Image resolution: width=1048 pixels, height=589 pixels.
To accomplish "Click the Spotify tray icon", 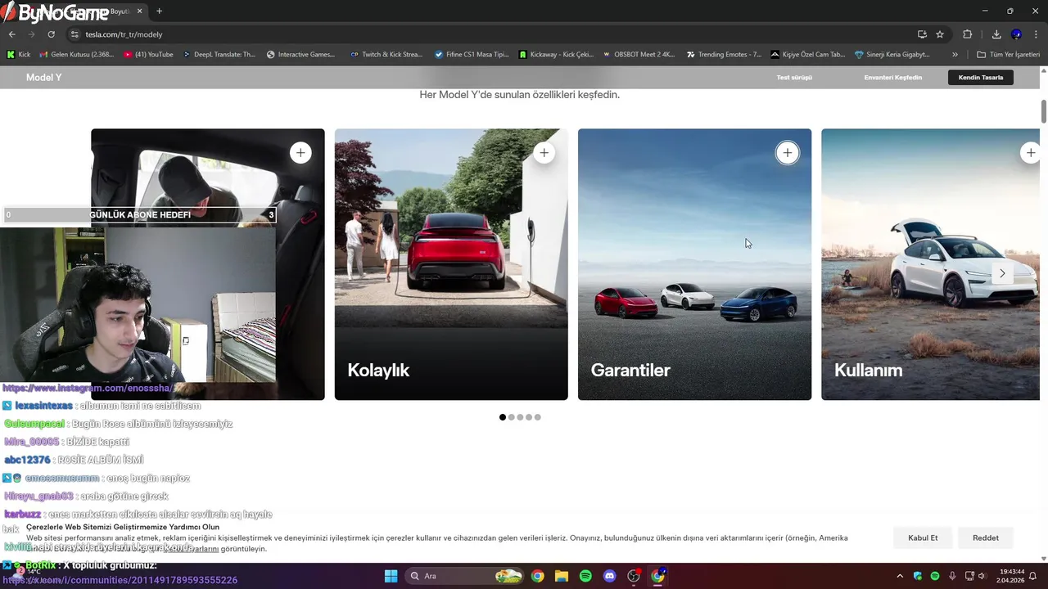I will (935, 576).
